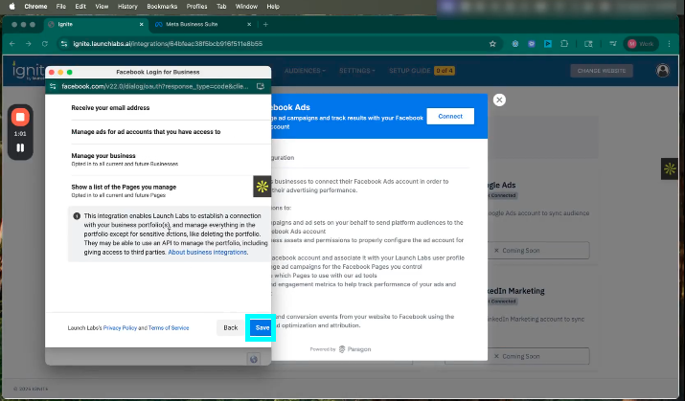Open the Terms of Service link
This screenshot has width=685, height=401.
169,327
